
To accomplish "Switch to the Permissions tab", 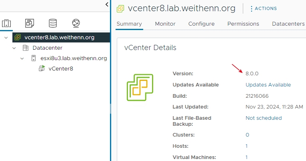I will [x=243, y=24].
